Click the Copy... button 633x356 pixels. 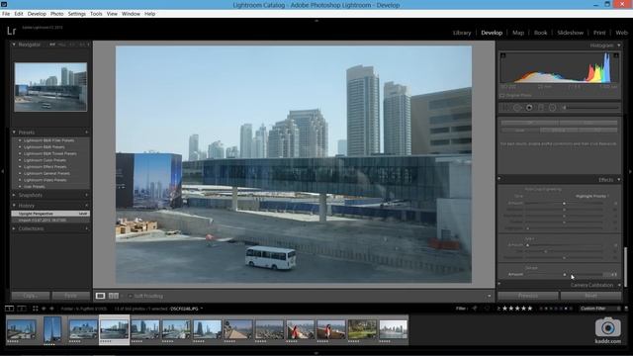pyautogui.click(x=31, y=296)
